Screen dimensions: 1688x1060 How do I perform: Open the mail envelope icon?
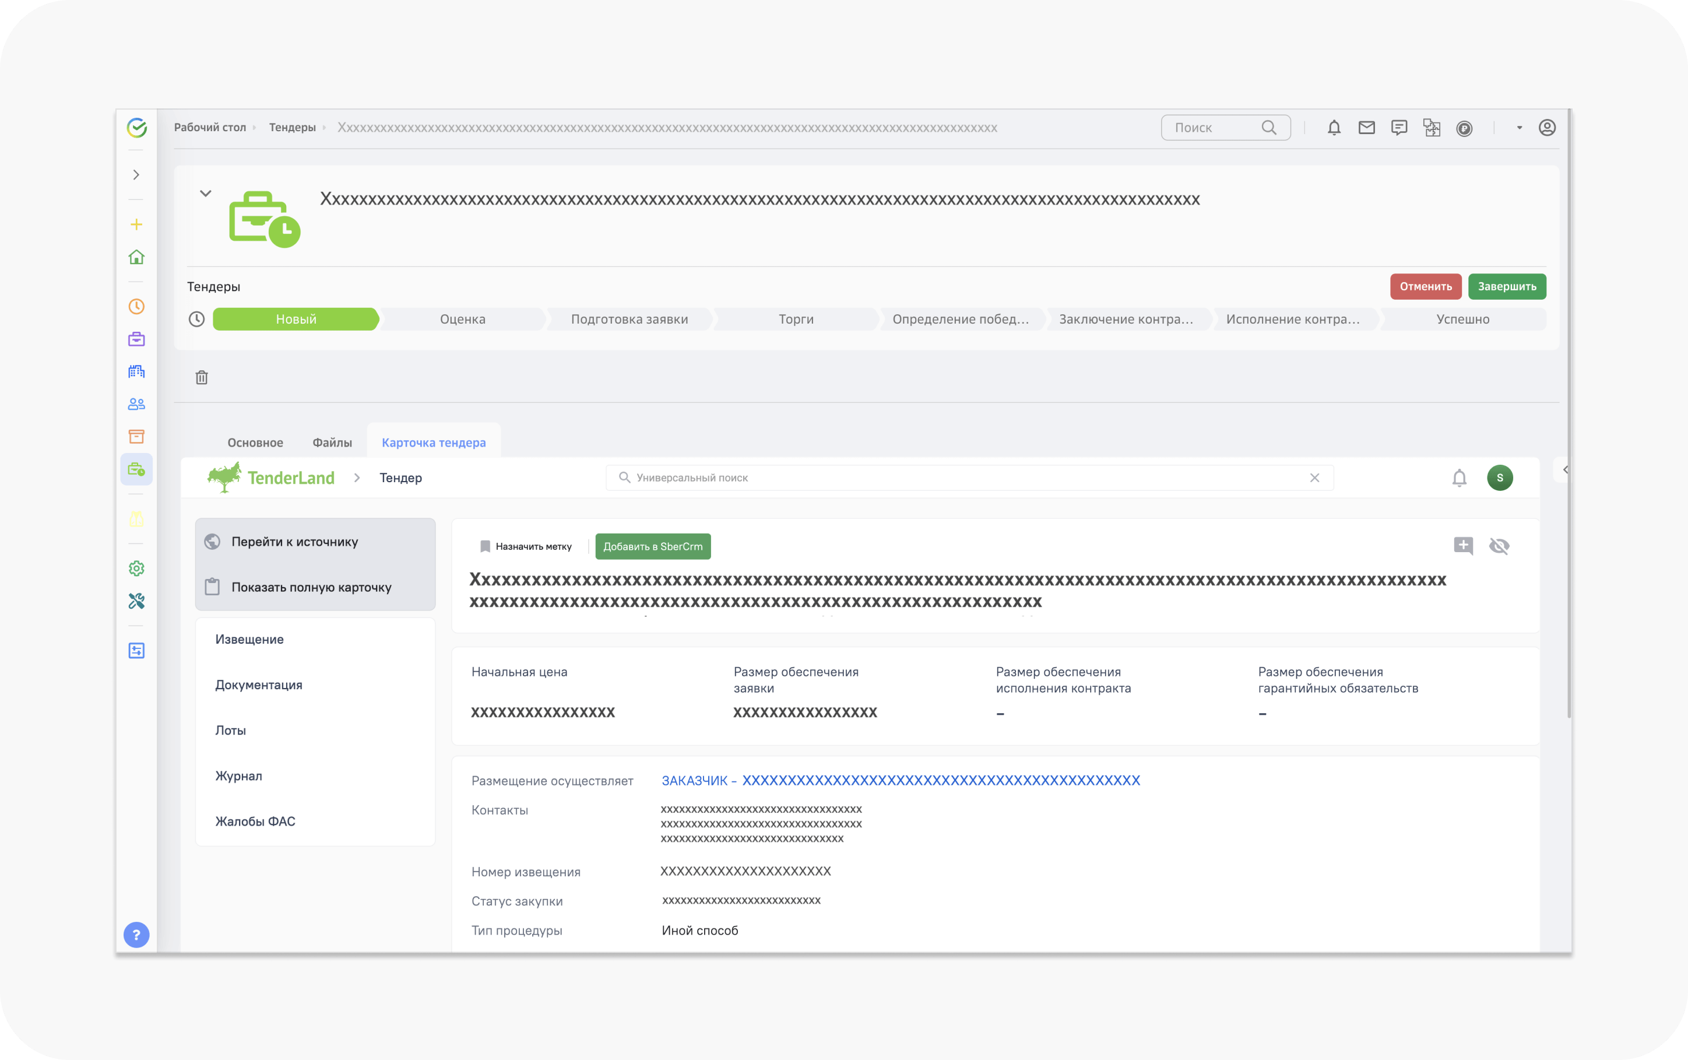1366,128
